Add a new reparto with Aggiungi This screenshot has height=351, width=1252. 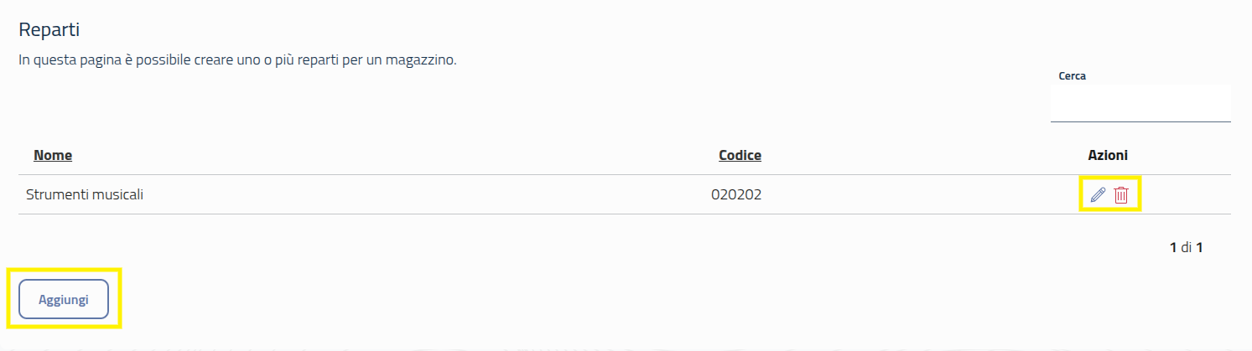click(64, 299)
